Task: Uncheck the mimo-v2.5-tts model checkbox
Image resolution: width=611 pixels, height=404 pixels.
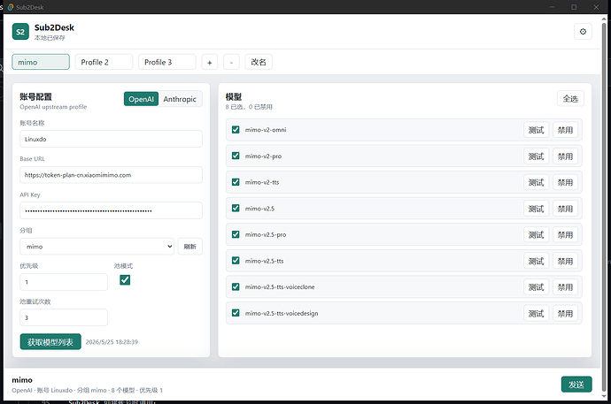Action: [236, 260]
